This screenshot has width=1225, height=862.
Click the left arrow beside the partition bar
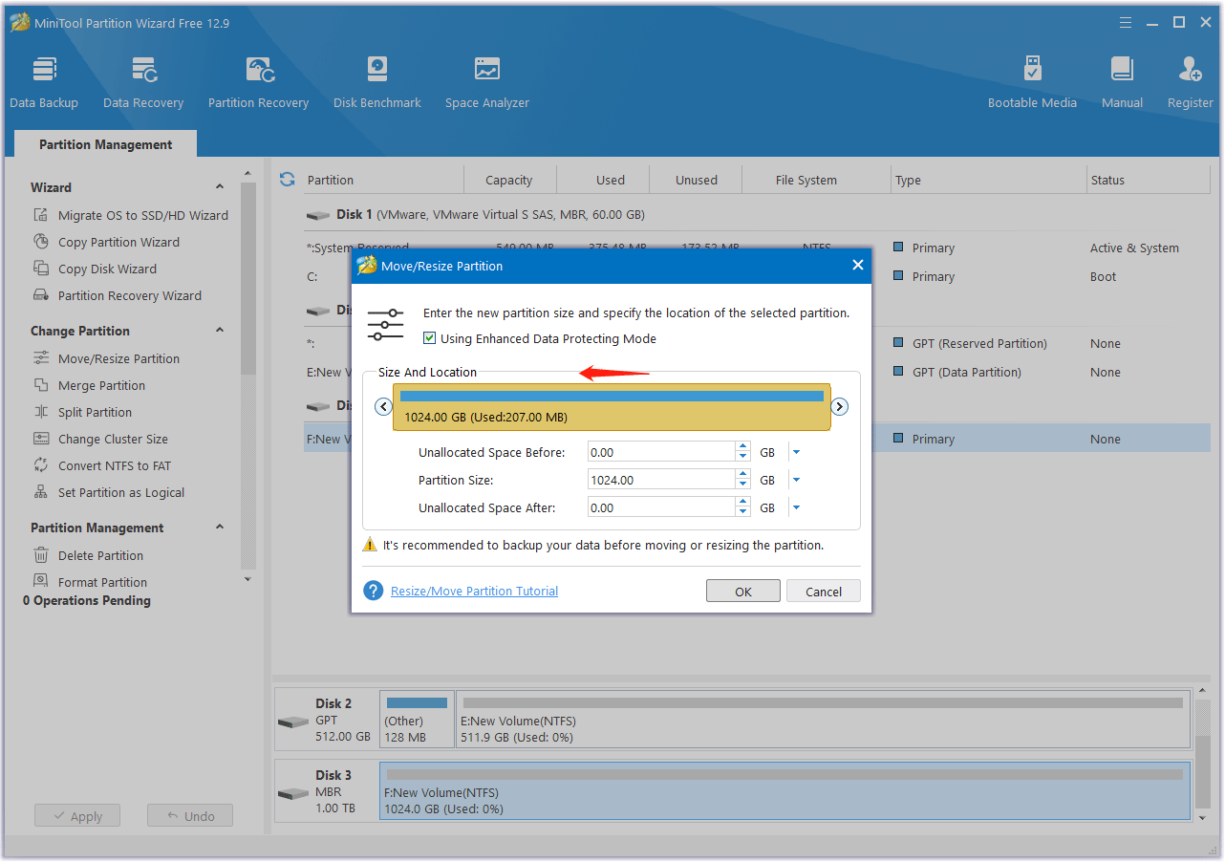point(383,407)
